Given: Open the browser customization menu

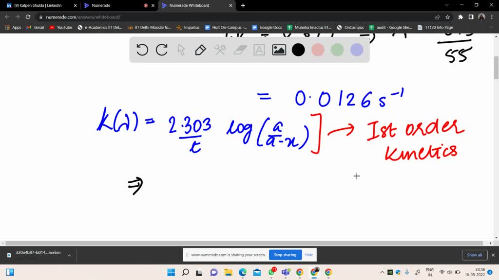Looking at the screenshot, I should [492, 16].
